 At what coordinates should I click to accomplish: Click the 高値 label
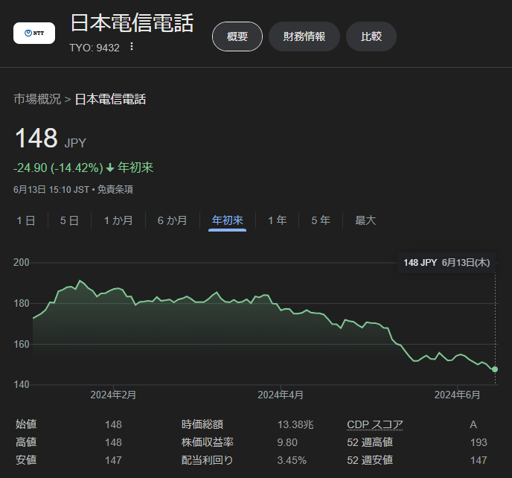[26, 442]
